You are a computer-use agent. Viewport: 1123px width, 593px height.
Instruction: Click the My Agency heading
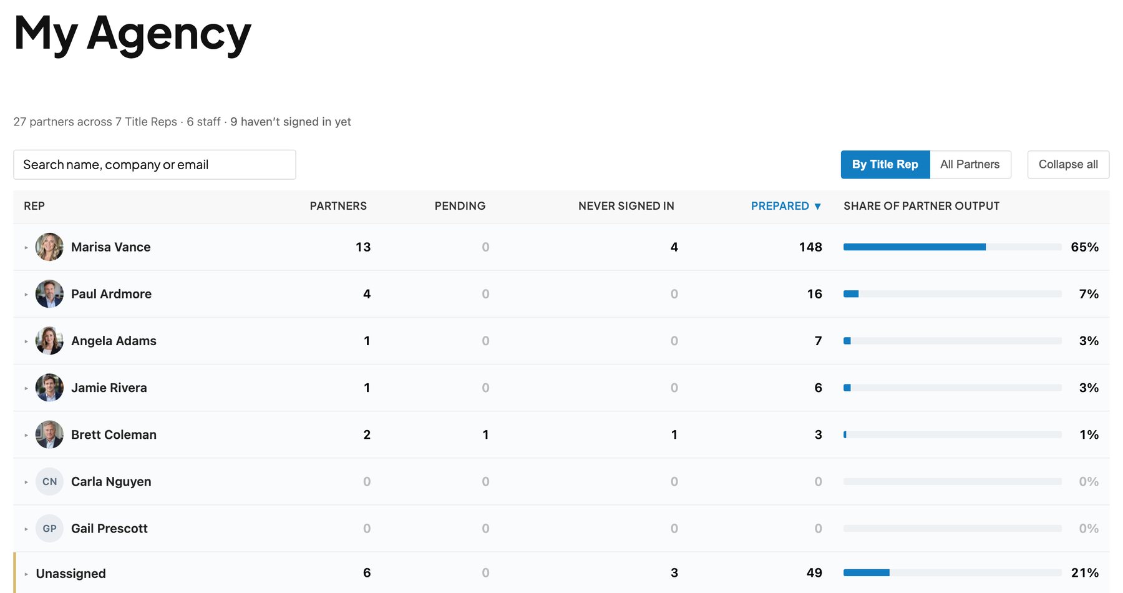[132, 34]
